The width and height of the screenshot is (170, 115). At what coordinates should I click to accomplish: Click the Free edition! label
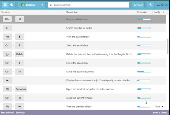coord(7,113)
